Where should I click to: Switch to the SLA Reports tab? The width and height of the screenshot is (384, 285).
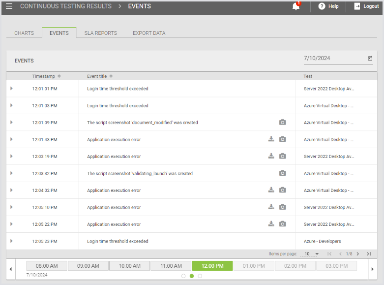(x=100, y=33)
